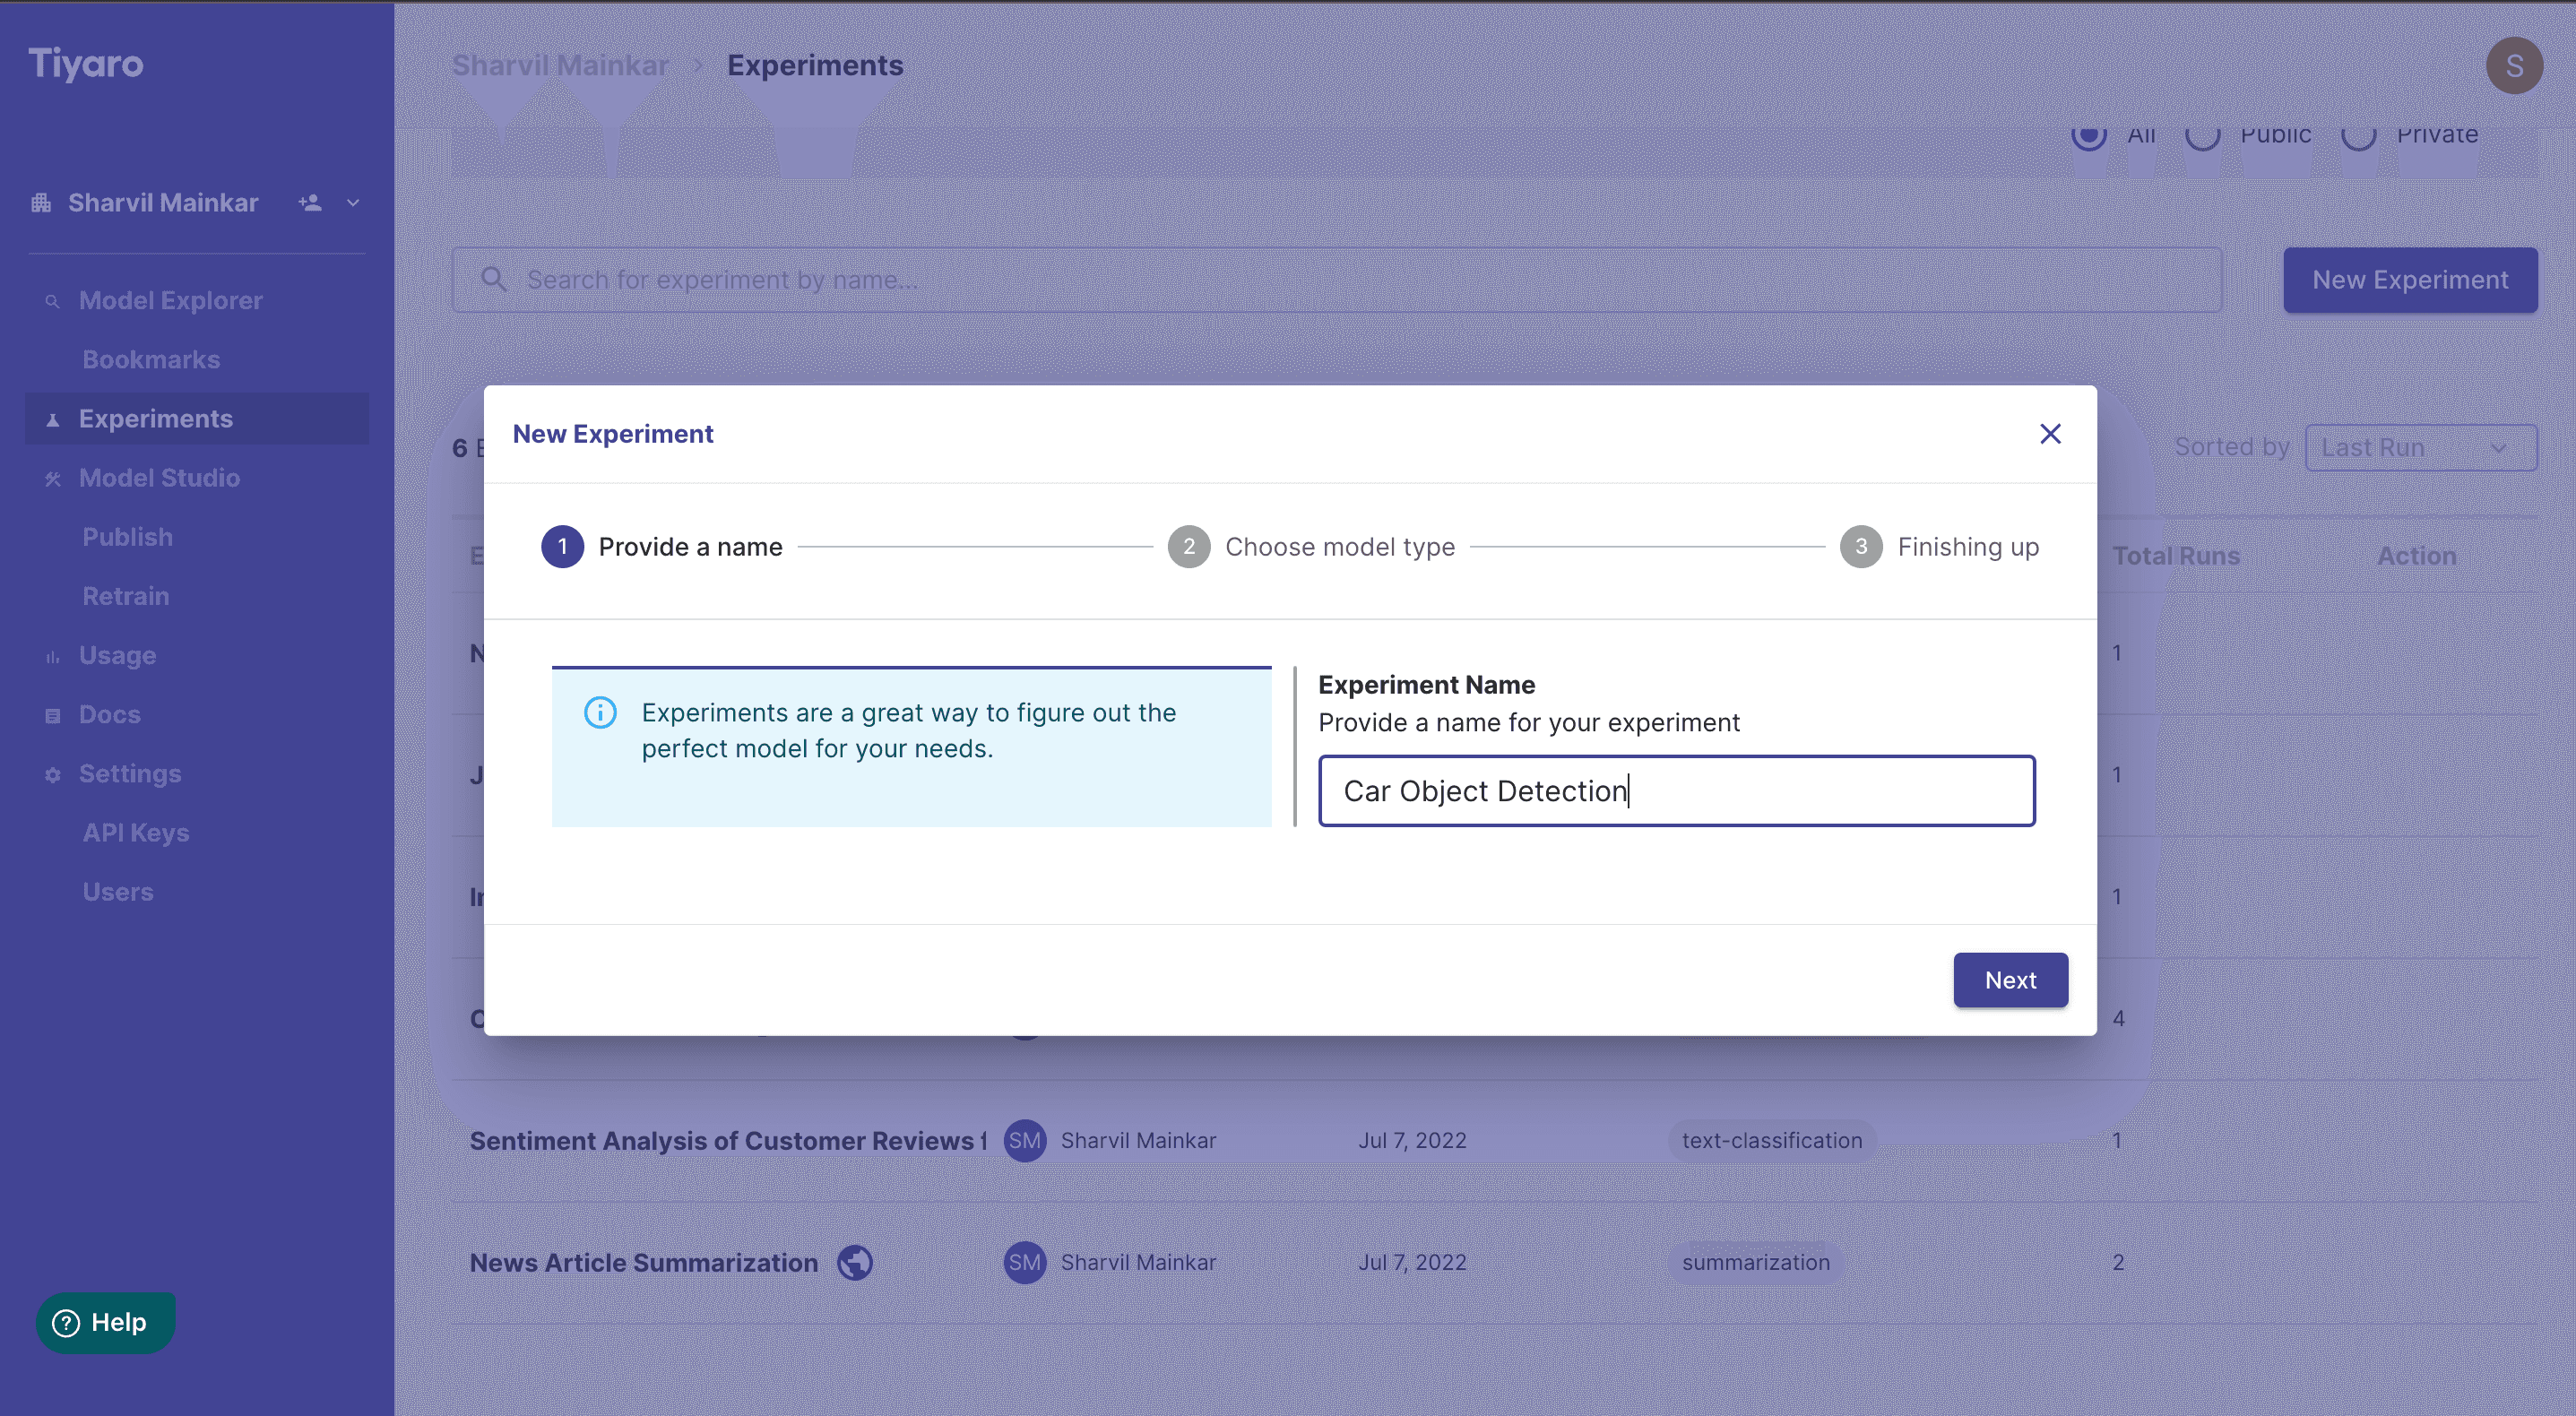The height and width of the screenshot is (1416, 2576).
Task: Click Jul 7, 2022 in News Article Summarization row
Action: [x=1411, y=1262]
